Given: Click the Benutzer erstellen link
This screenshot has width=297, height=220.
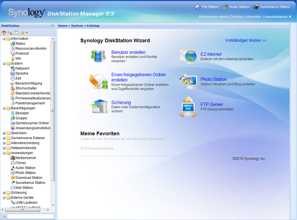Looking at the screenshot, I should (x=128, y=52).
